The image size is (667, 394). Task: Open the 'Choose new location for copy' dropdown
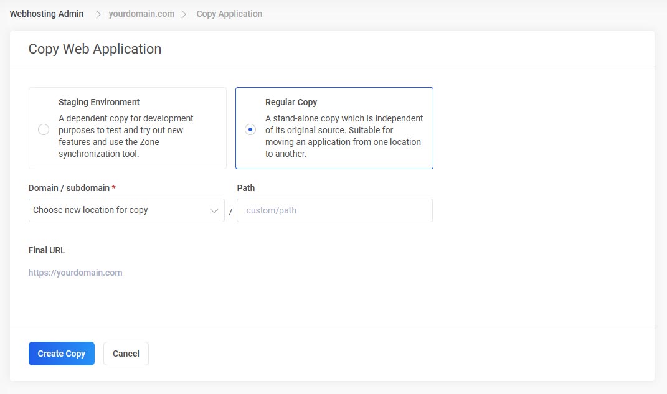tap(126, 210)
